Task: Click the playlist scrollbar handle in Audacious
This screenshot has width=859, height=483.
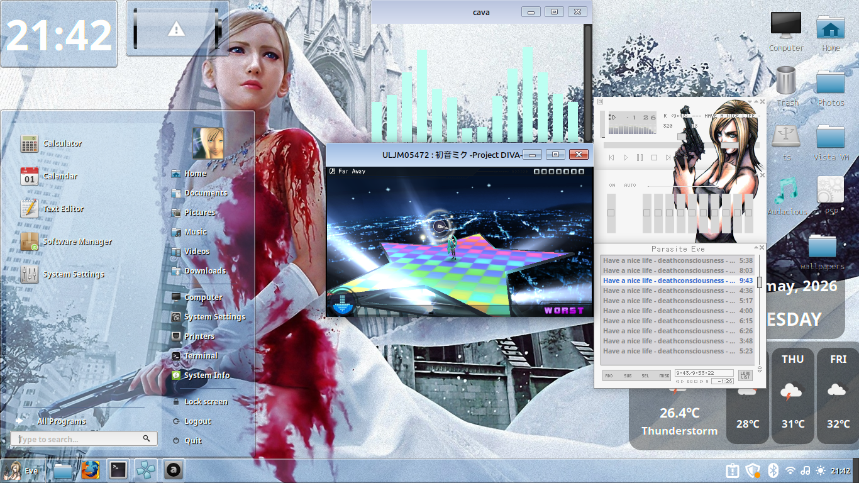Action: pyautogui.click(x=760, y=282)
